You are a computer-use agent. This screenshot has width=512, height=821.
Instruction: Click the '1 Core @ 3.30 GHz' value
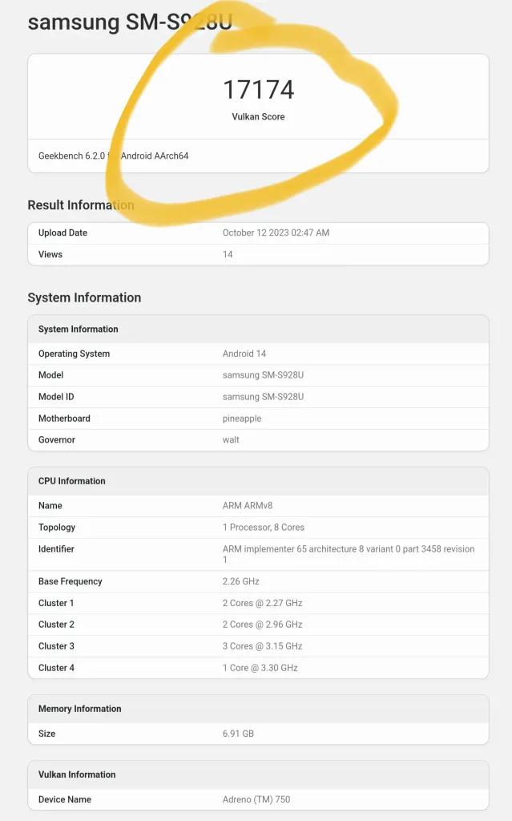[260, 668]
